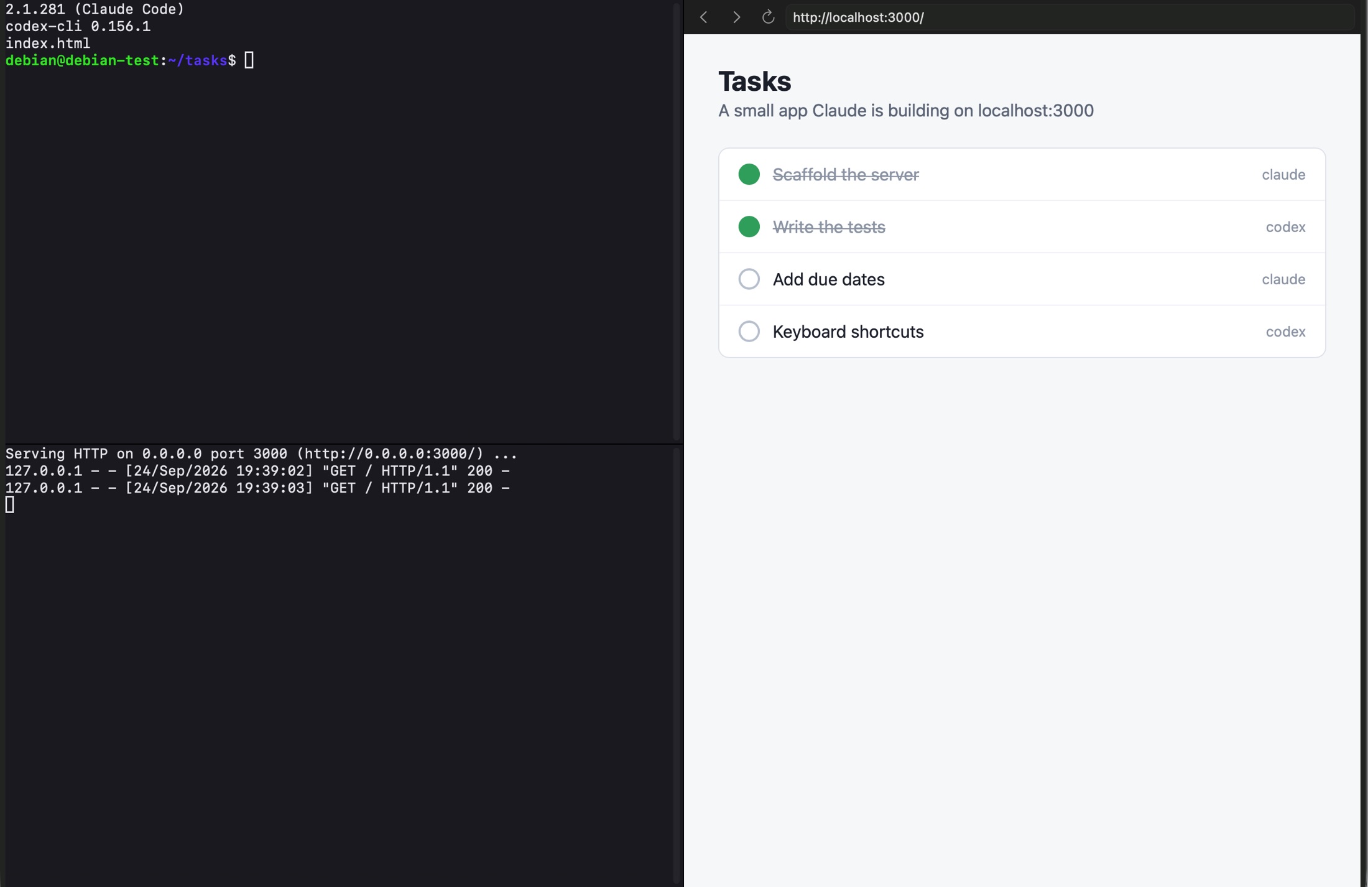This screenshot has width=1368, height=887.
Task: Mark Keyboard shortcuts as done
Action: (x=749, y=331)
